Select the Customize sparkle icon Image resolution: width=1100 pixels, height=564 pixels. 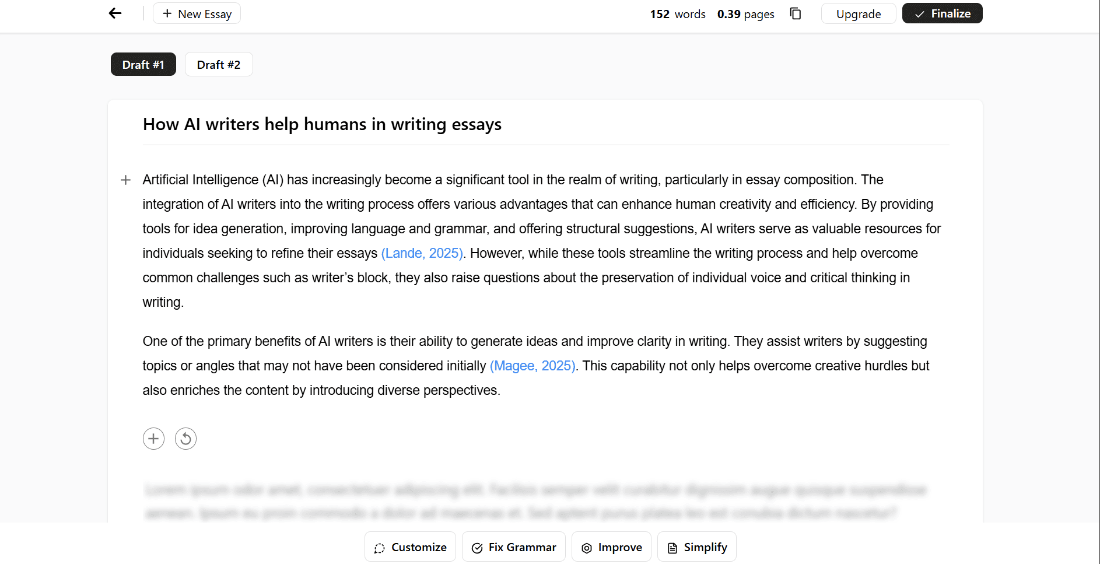pyautogui.click(x=380, y=547)
